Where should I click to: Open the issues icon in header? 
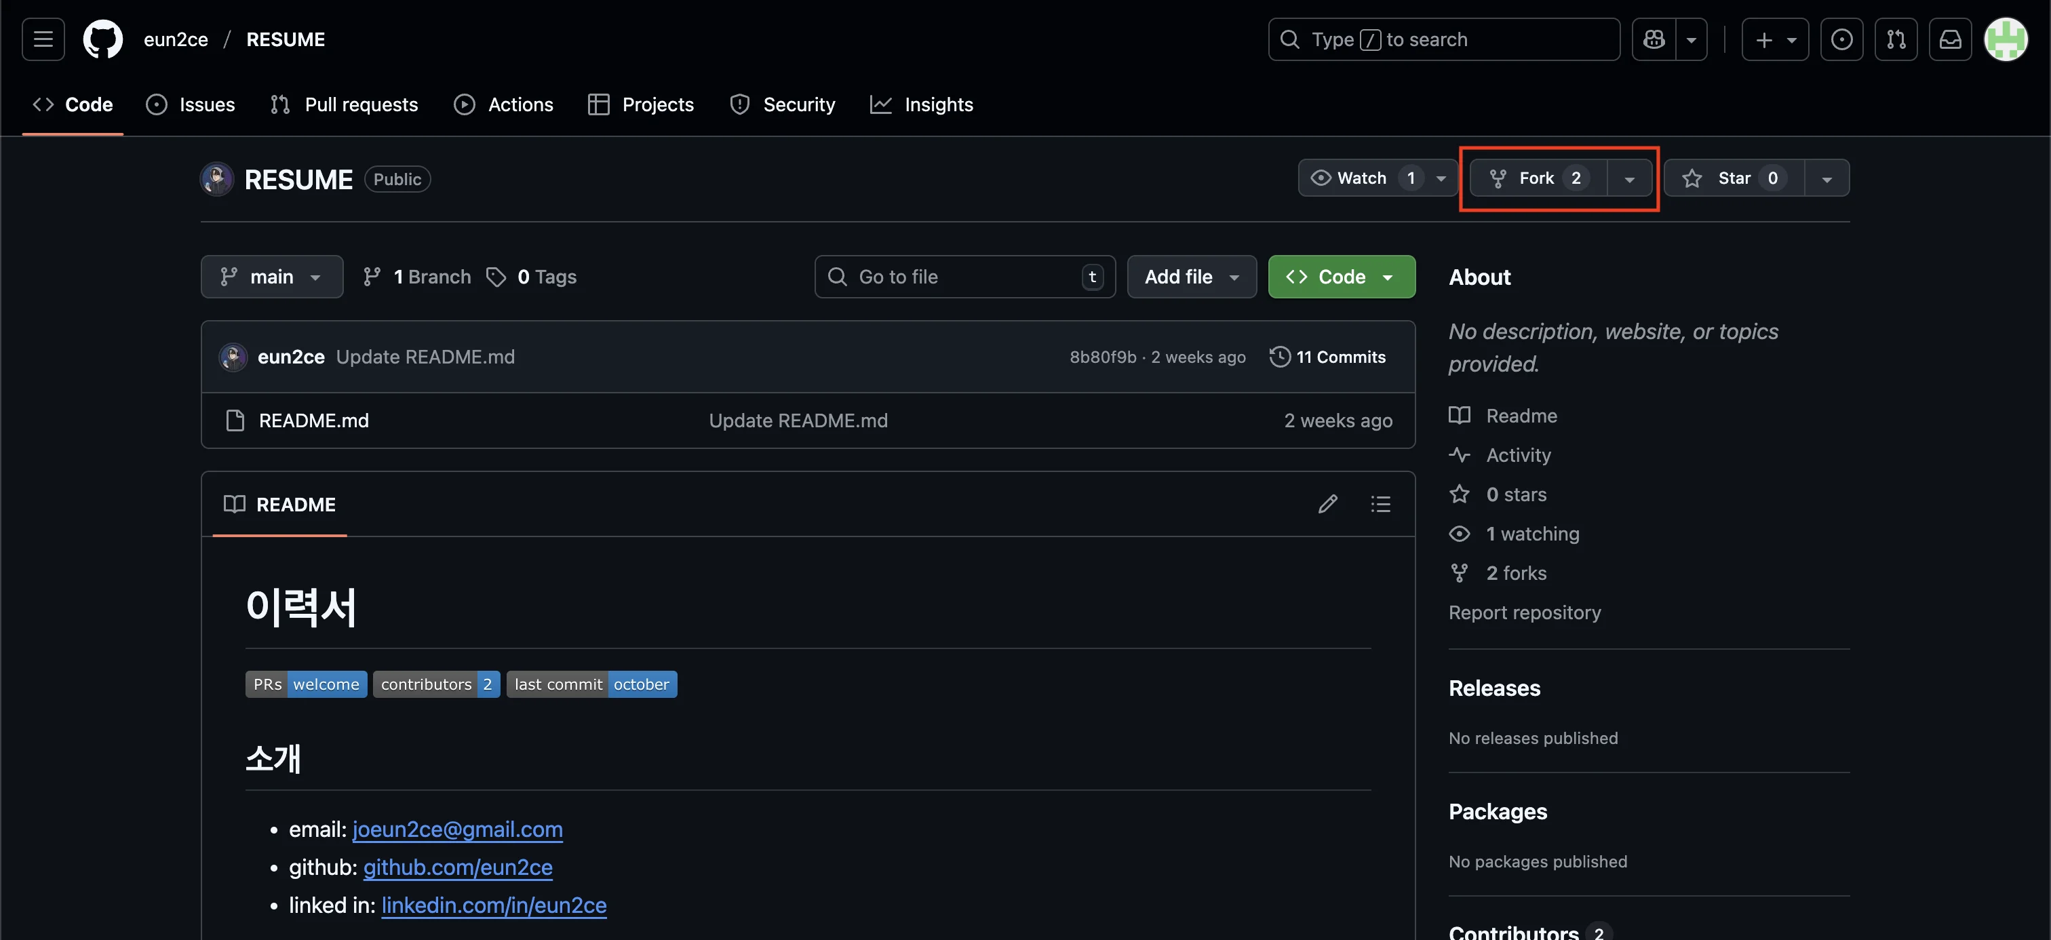tap(1841, 39)
